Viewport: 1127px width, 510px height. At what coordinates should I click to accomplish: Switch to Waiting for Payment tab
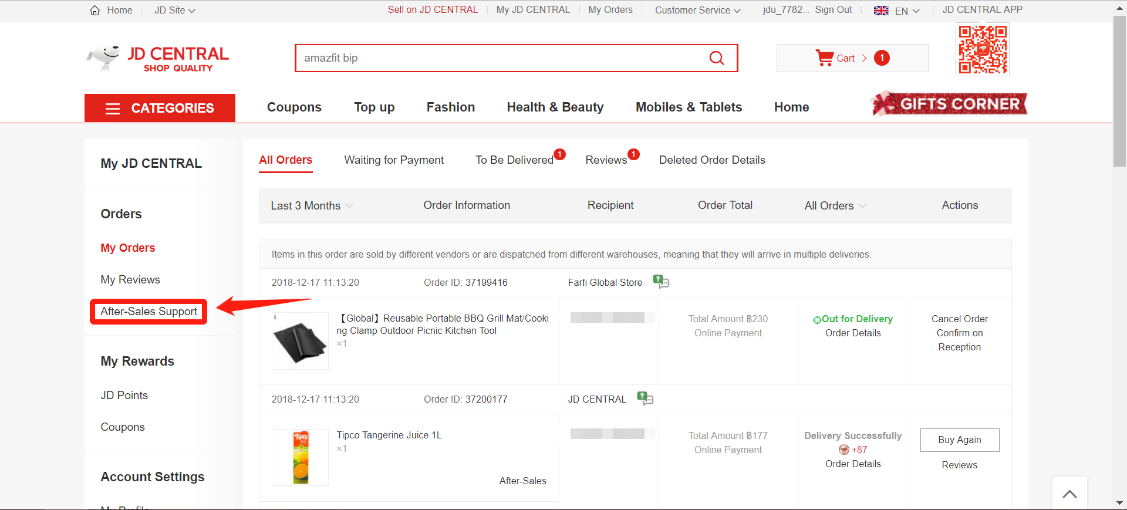394,160
